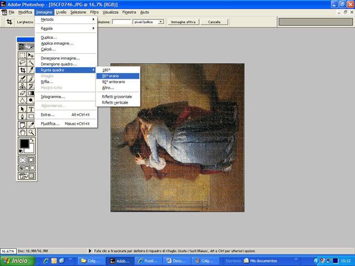
Task: Choose Rifletti verticale
Action: (118, 103)
